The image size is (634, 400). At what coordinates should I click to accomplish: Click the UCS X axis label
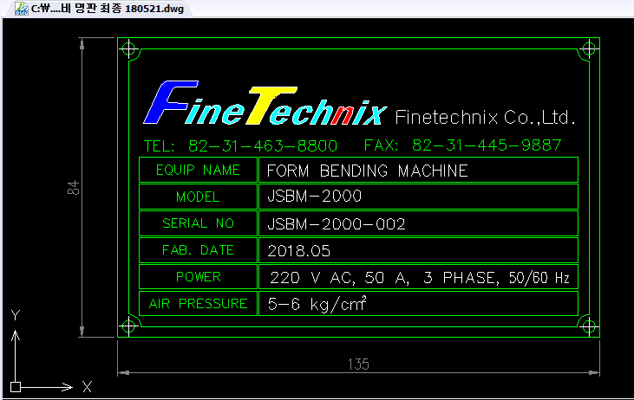click(x=87, y=387)
